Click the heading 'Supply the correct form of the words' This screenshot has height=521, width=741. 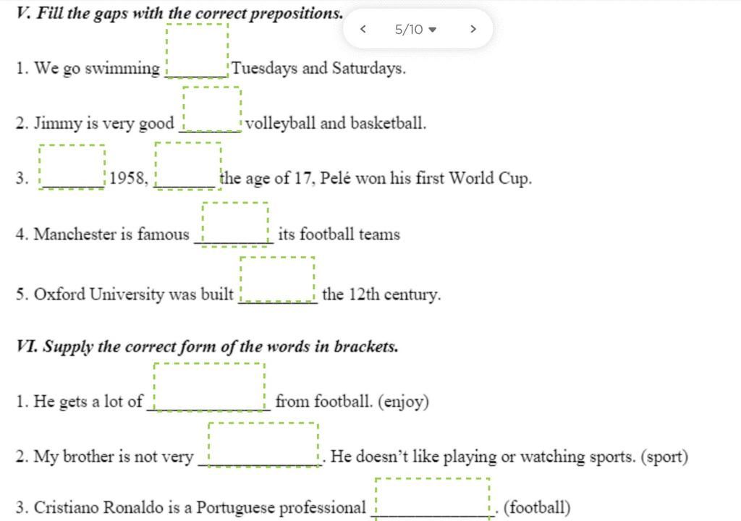(x=221, y=347)
